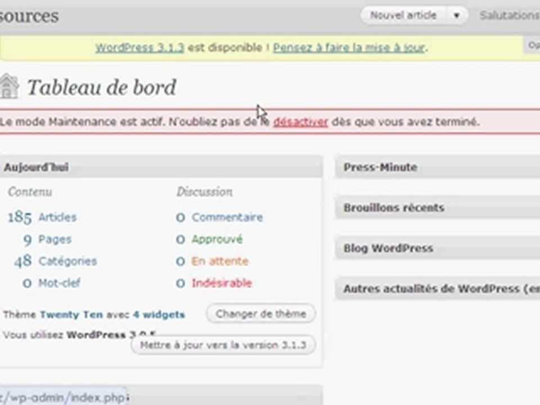Screen dimensions: 540x405
Task: Click the Discussion column heading
Action: coord(205,192)
